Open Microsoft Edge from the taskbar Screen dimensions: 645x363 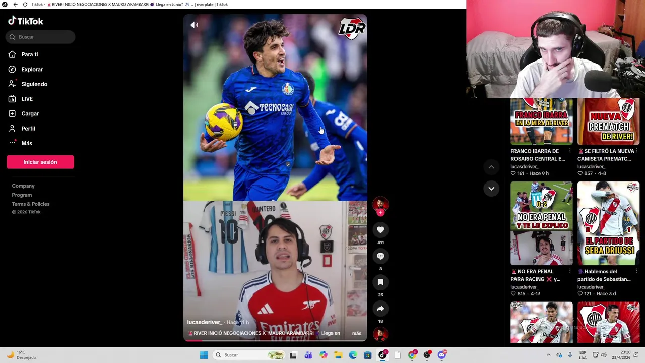(353, 355)
